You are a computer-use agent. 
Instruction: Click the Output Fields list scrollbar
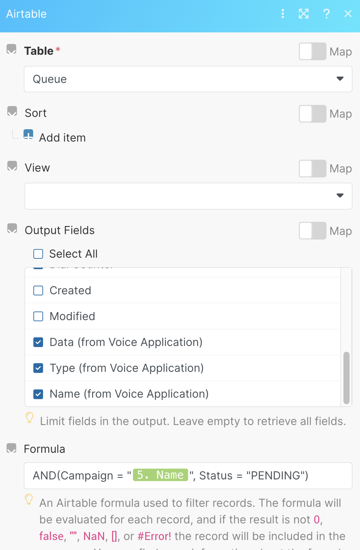pyautogui.click(x=346, y=377)
